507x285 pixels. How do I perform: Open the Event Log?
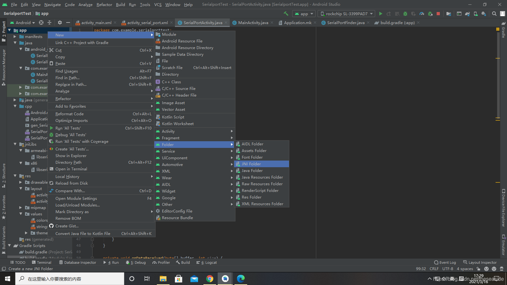click(x=445, y=263)
